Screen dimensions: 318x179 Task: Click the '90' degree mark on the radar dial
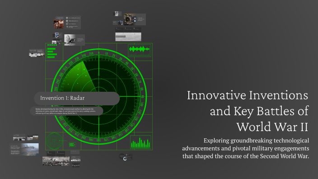[143, 97]
